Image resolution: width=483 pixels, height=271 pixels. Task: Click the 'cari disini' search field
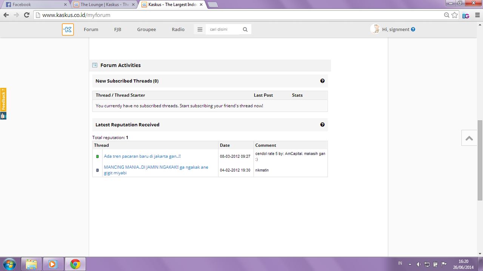pos(223,29)
